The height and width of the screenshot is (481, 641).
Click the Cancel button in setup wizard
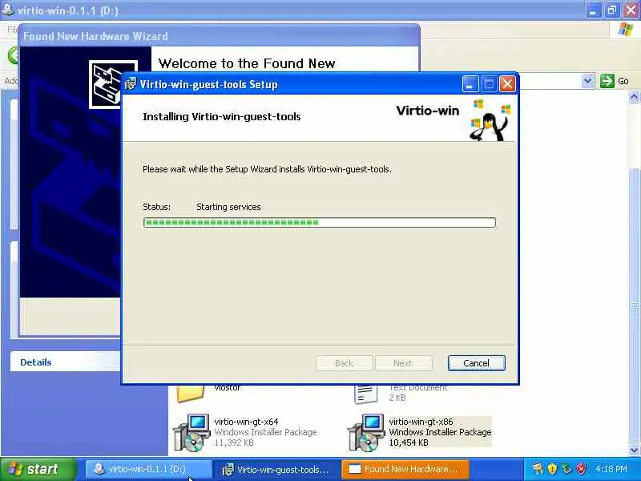[x=476, y=363]
